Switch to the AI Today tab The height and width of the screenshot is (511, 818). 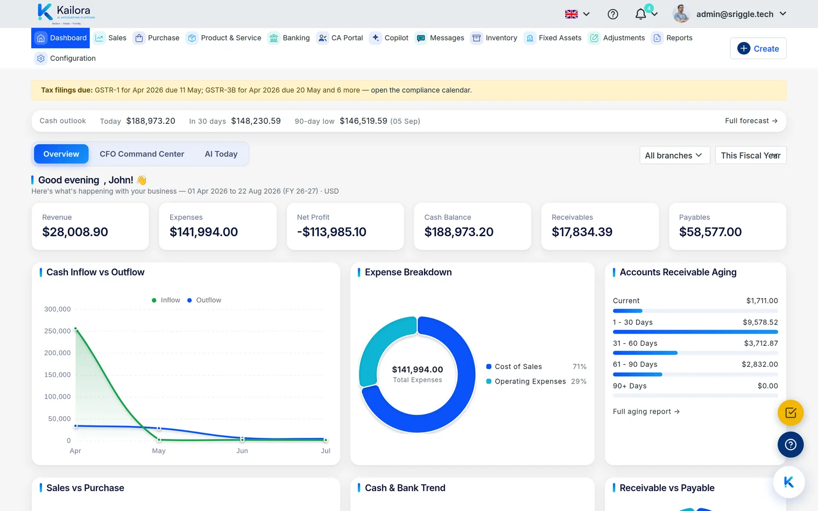221,154
